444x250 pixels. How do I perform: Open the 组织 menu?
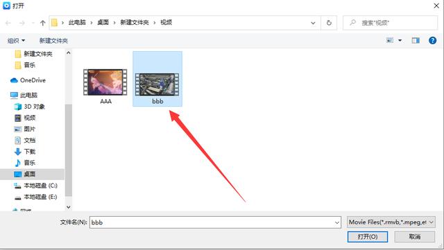[x=16, y=41]
